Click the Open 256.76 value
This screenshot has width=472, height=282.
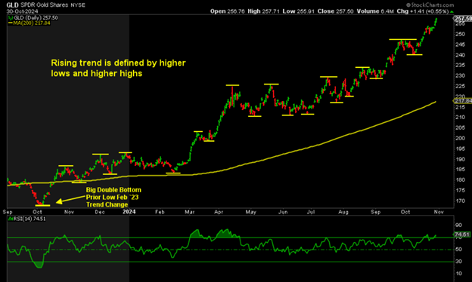pyautogui.click(x=227, y=11)
